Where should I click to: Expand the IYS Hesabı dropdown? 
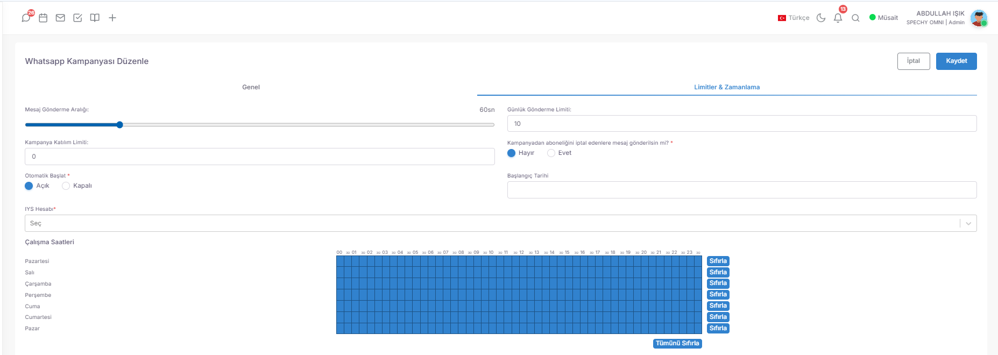click(500, 223)
